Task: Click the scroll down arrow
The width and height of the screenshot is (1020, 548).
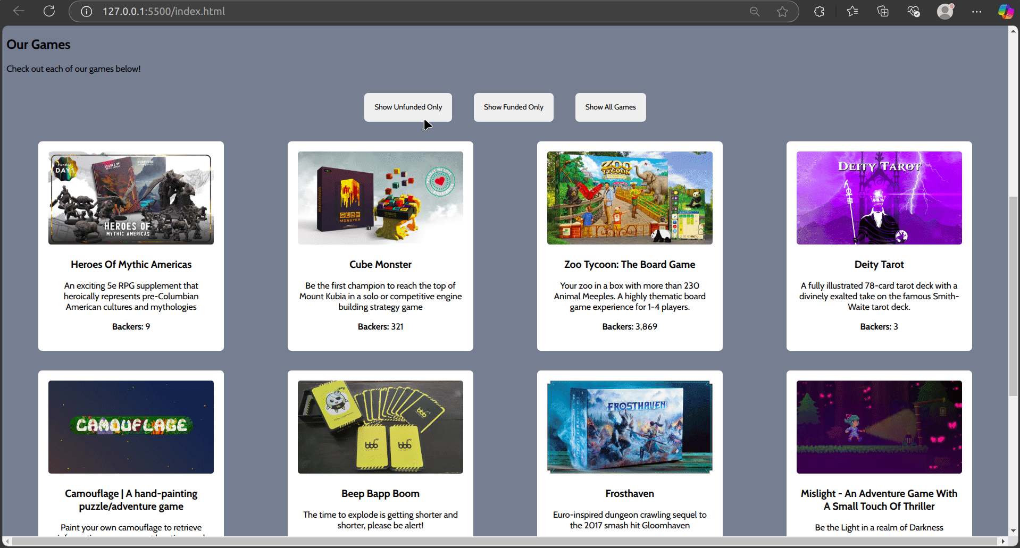Action: pyautogui.click(x=1013, y=530)
